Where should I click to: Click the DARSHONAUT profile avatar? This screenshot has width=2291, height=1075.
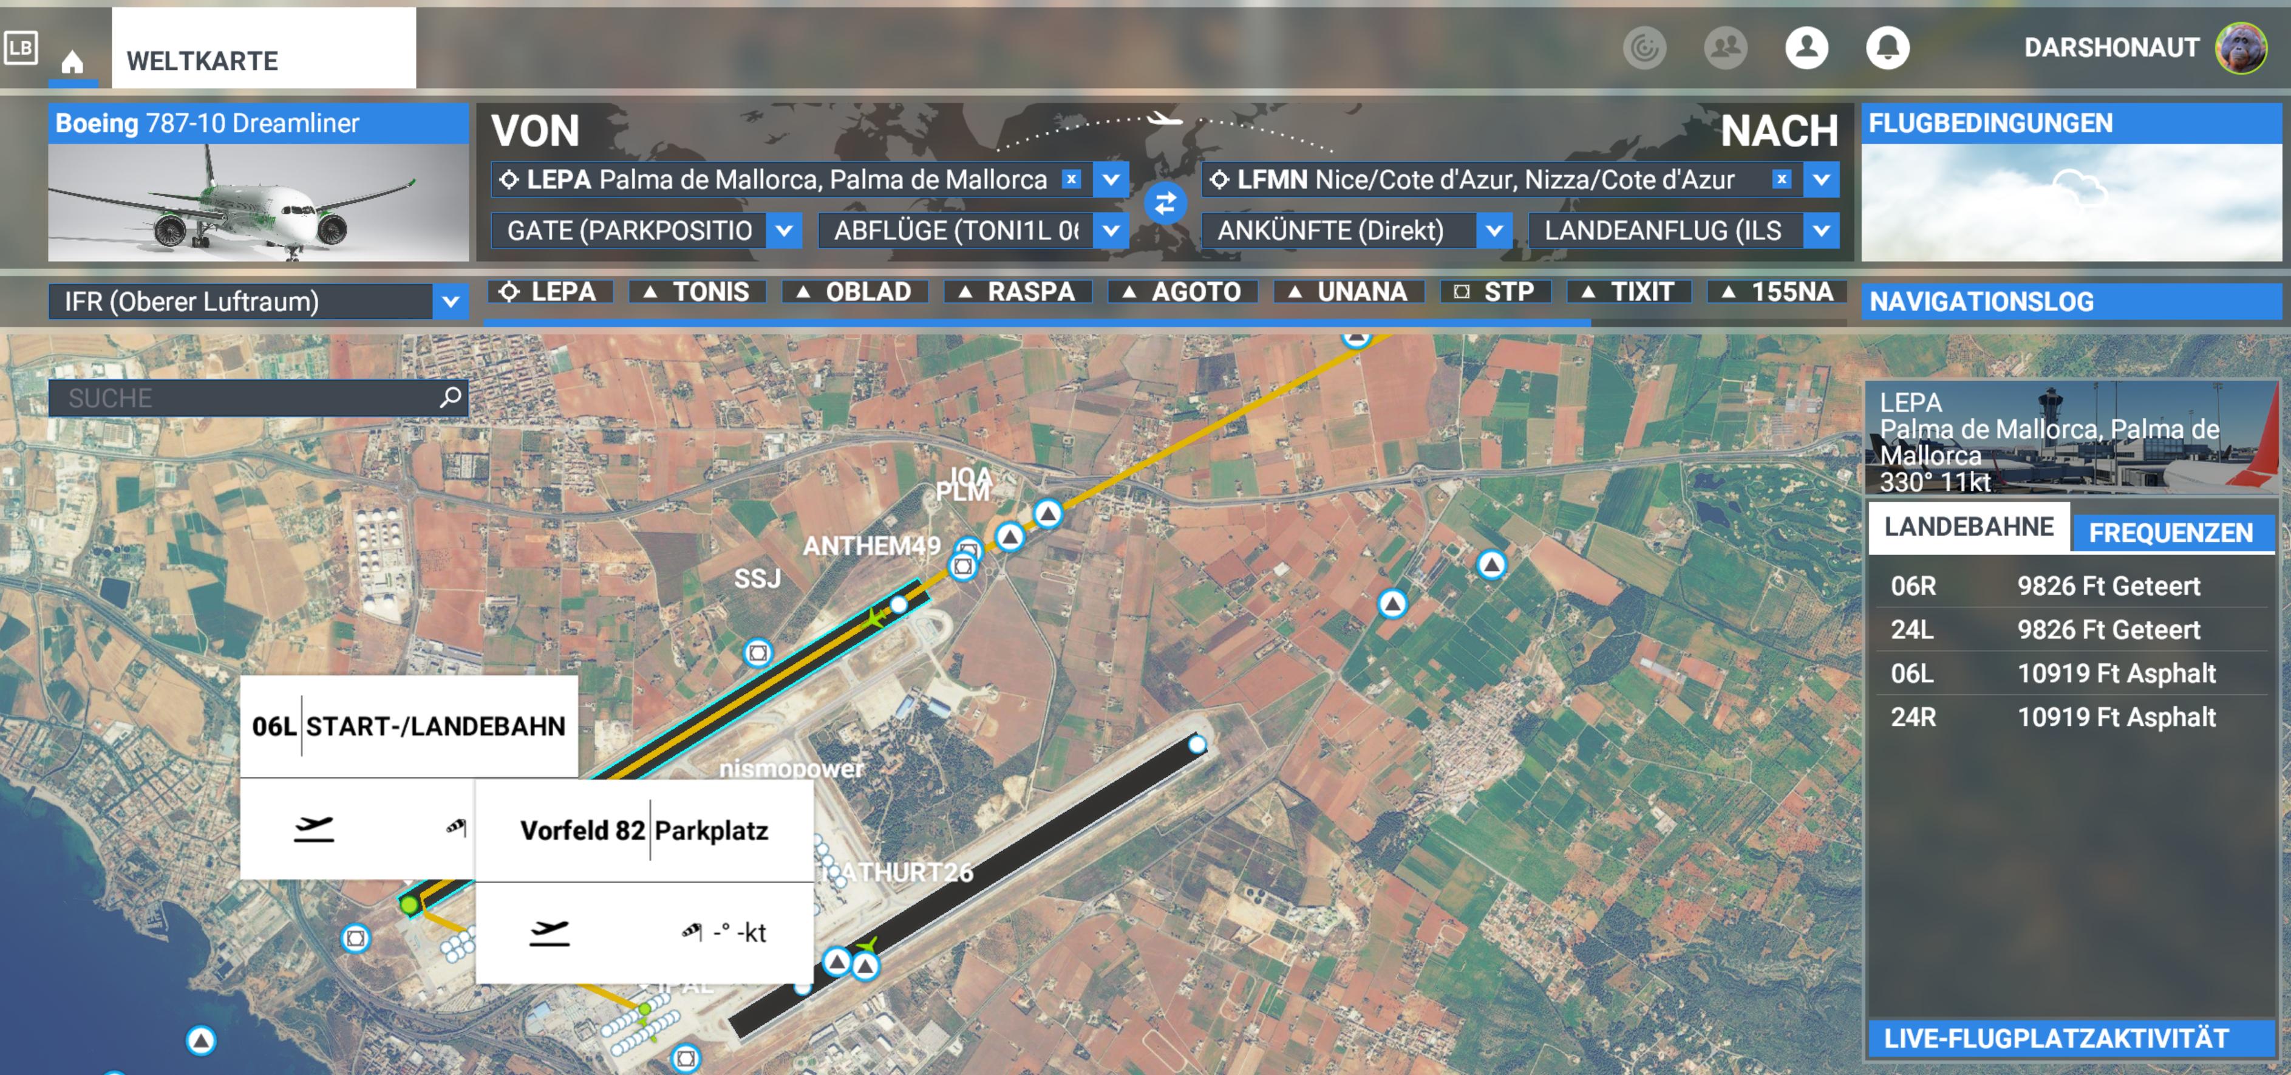tap(2241, 47)
